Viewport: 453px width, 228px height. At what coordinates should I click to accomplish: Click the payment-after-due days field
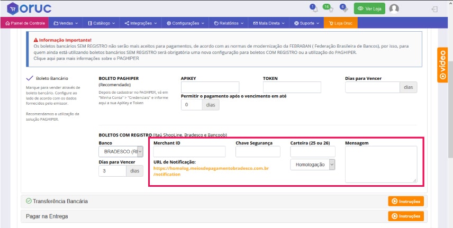[192, 105]
